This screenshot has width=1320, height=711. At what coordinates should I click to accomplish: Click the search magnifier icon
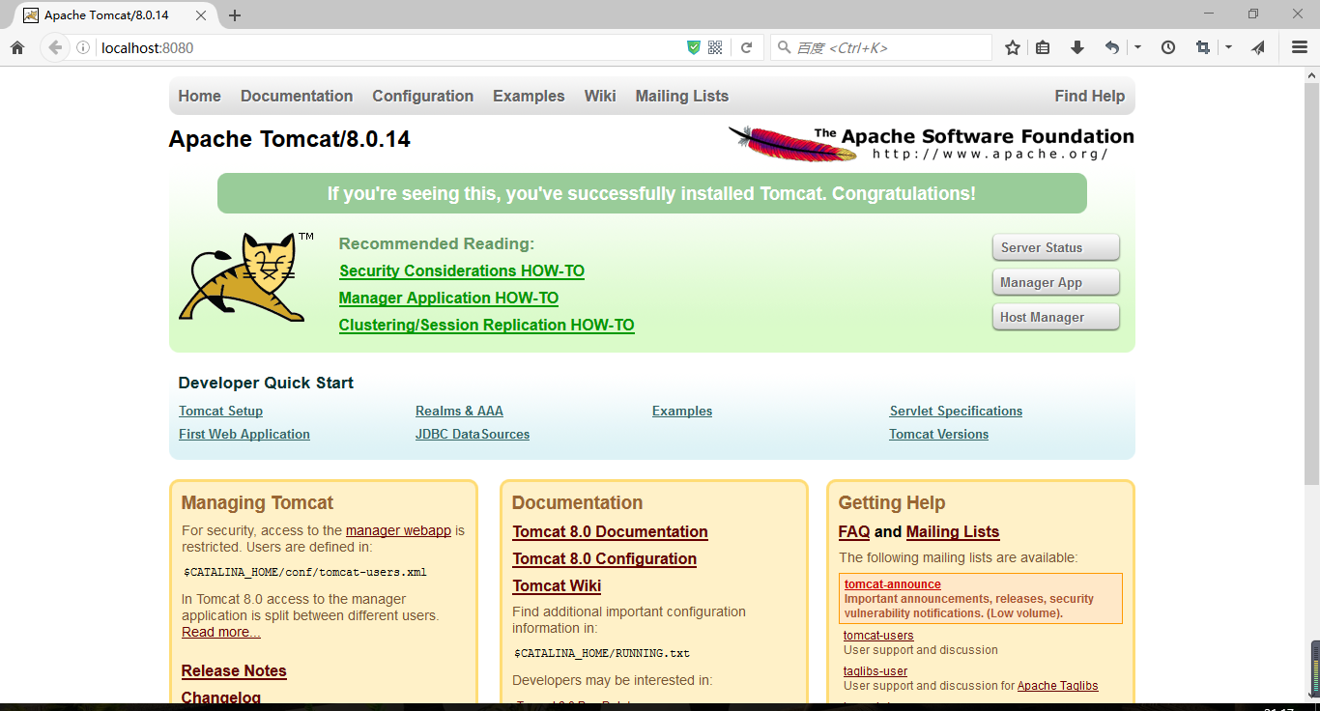[x=784, y=47]
